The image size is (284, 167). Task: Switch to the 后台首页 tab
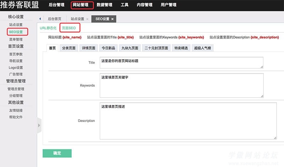click(55, 19)
